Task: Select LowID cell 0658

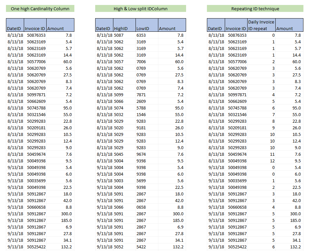Action: pos(147,207)
